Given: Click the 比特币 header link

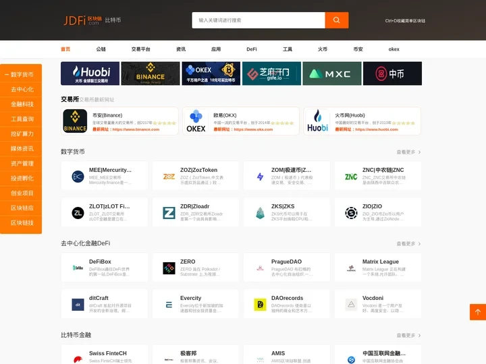Looking at the screenshot, I should pos(113,20).
